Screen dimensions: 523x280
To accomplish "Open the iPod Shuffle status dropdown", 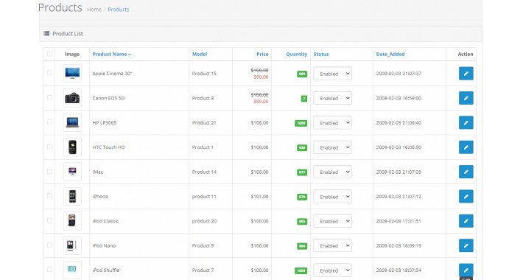I will tap(332, 270).
